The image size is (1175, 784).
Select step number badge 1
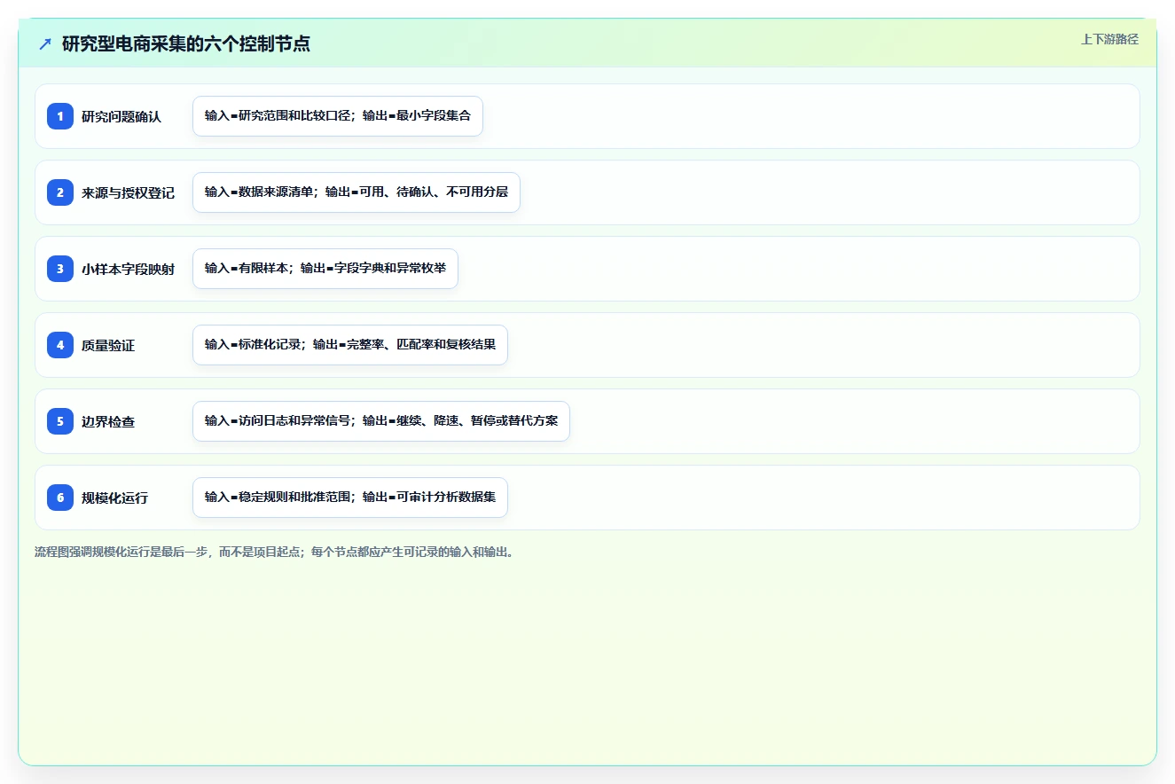[x=60, y=116]
